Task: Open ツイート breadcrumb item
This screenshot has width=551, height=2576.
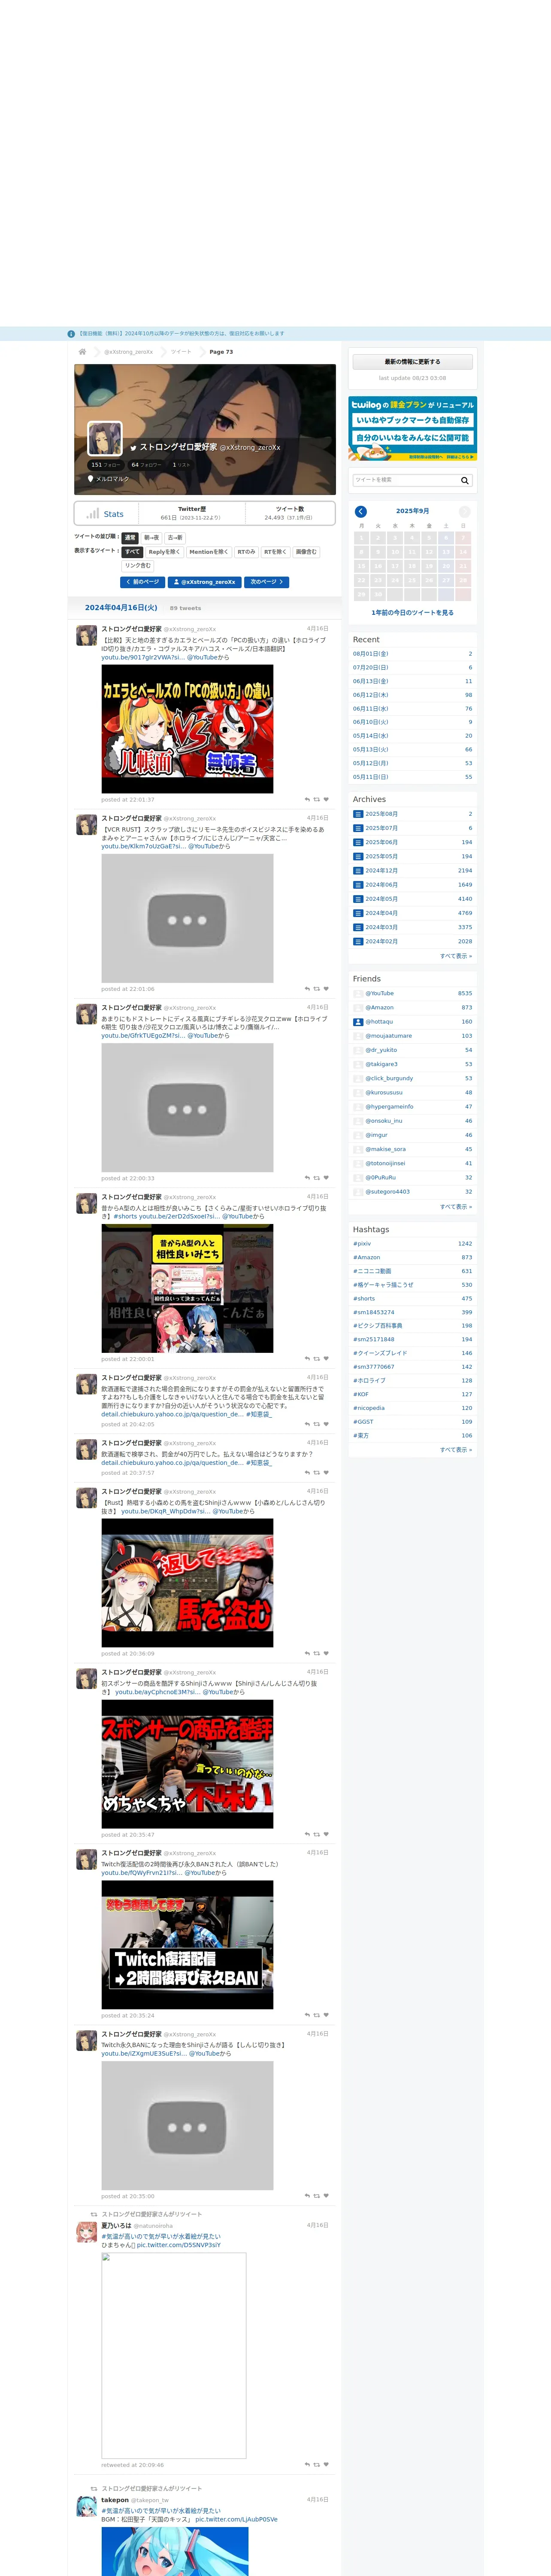Action: pyautogui.click(x=181, y=352)
